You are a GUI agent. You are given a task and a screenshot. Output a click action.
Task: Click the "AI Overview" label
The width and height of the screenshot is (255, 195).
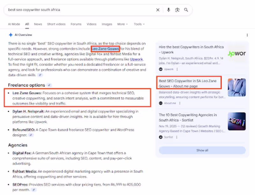pyautogui.click(x=23, y=35)
